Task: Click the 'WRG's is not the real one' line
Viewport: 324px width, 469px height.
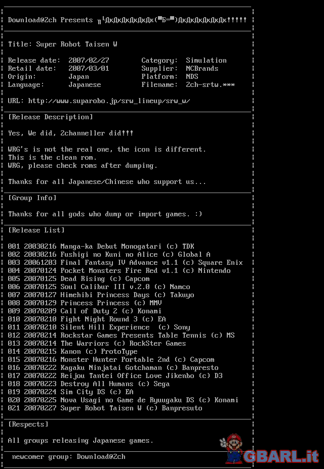Action: (107, 149)
